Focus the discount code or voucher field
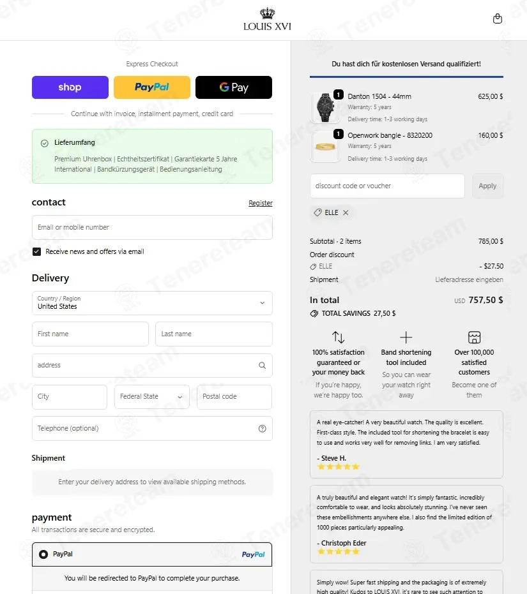This screenshot has height=594, width=527. tap(387, 186)
